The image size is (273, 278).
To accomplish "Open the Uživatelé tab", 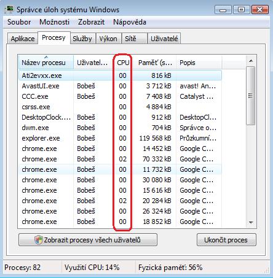I will click(x=164, y=39).
